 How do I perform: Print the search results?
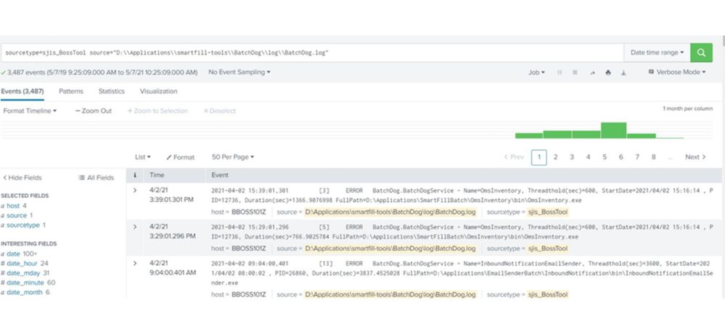607,72
